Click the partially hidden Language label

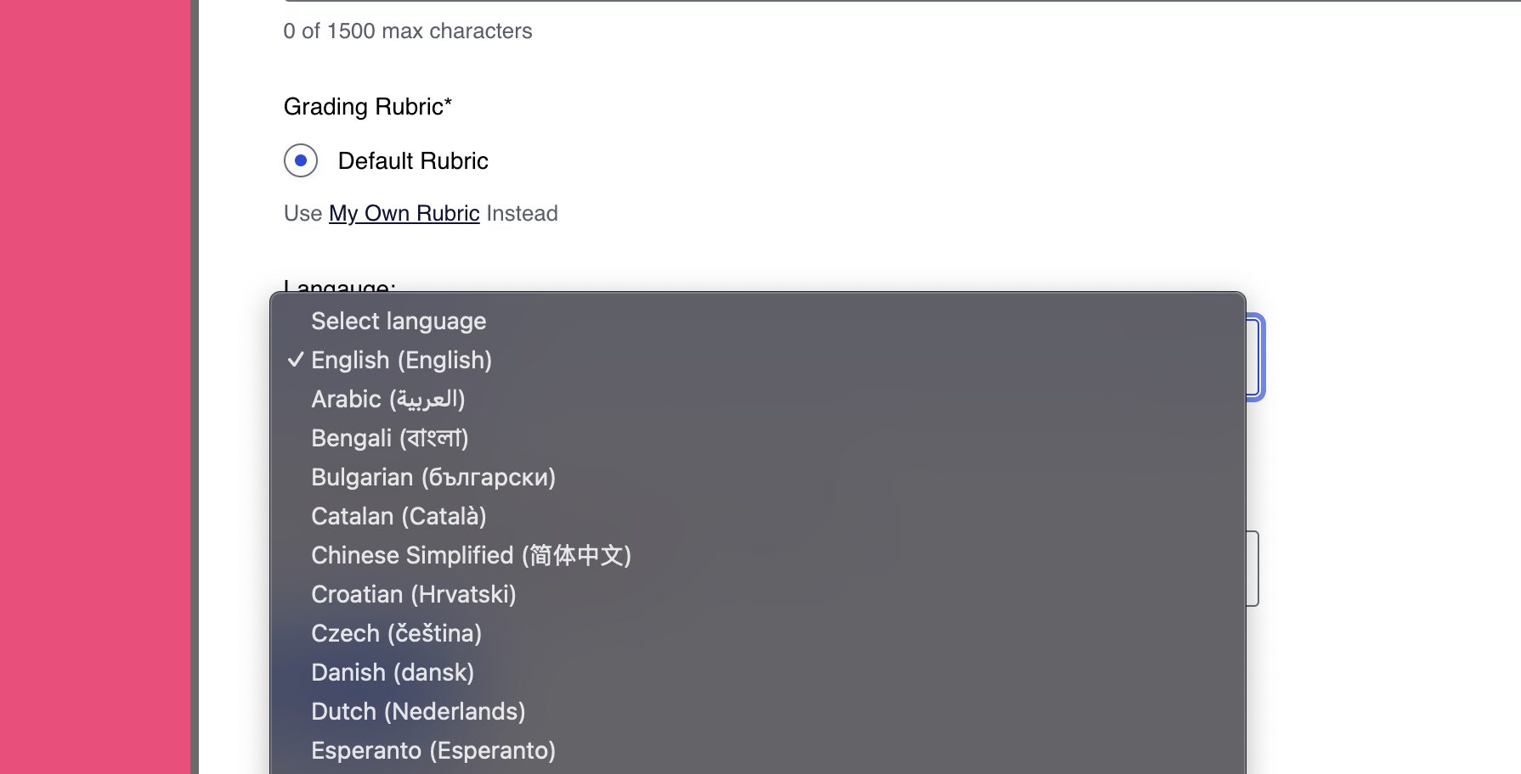(339, 286)
